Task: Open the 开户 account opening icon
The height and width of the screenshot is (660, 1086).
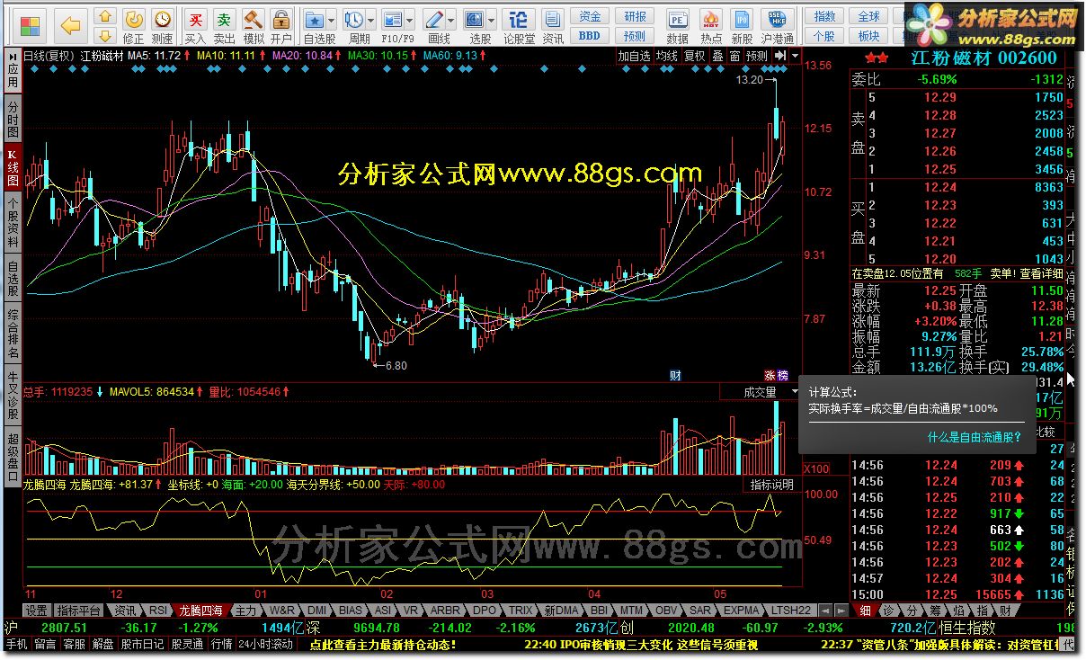Action: [281, 25]
